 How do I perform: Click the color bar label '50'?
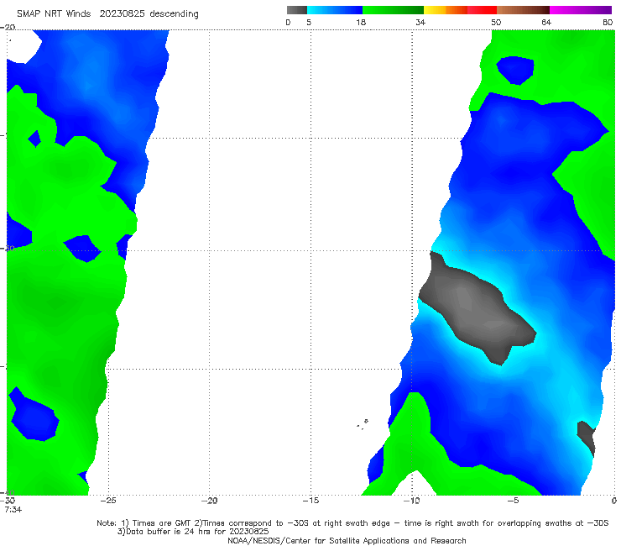pyautogui.click(x=496, y=23)
